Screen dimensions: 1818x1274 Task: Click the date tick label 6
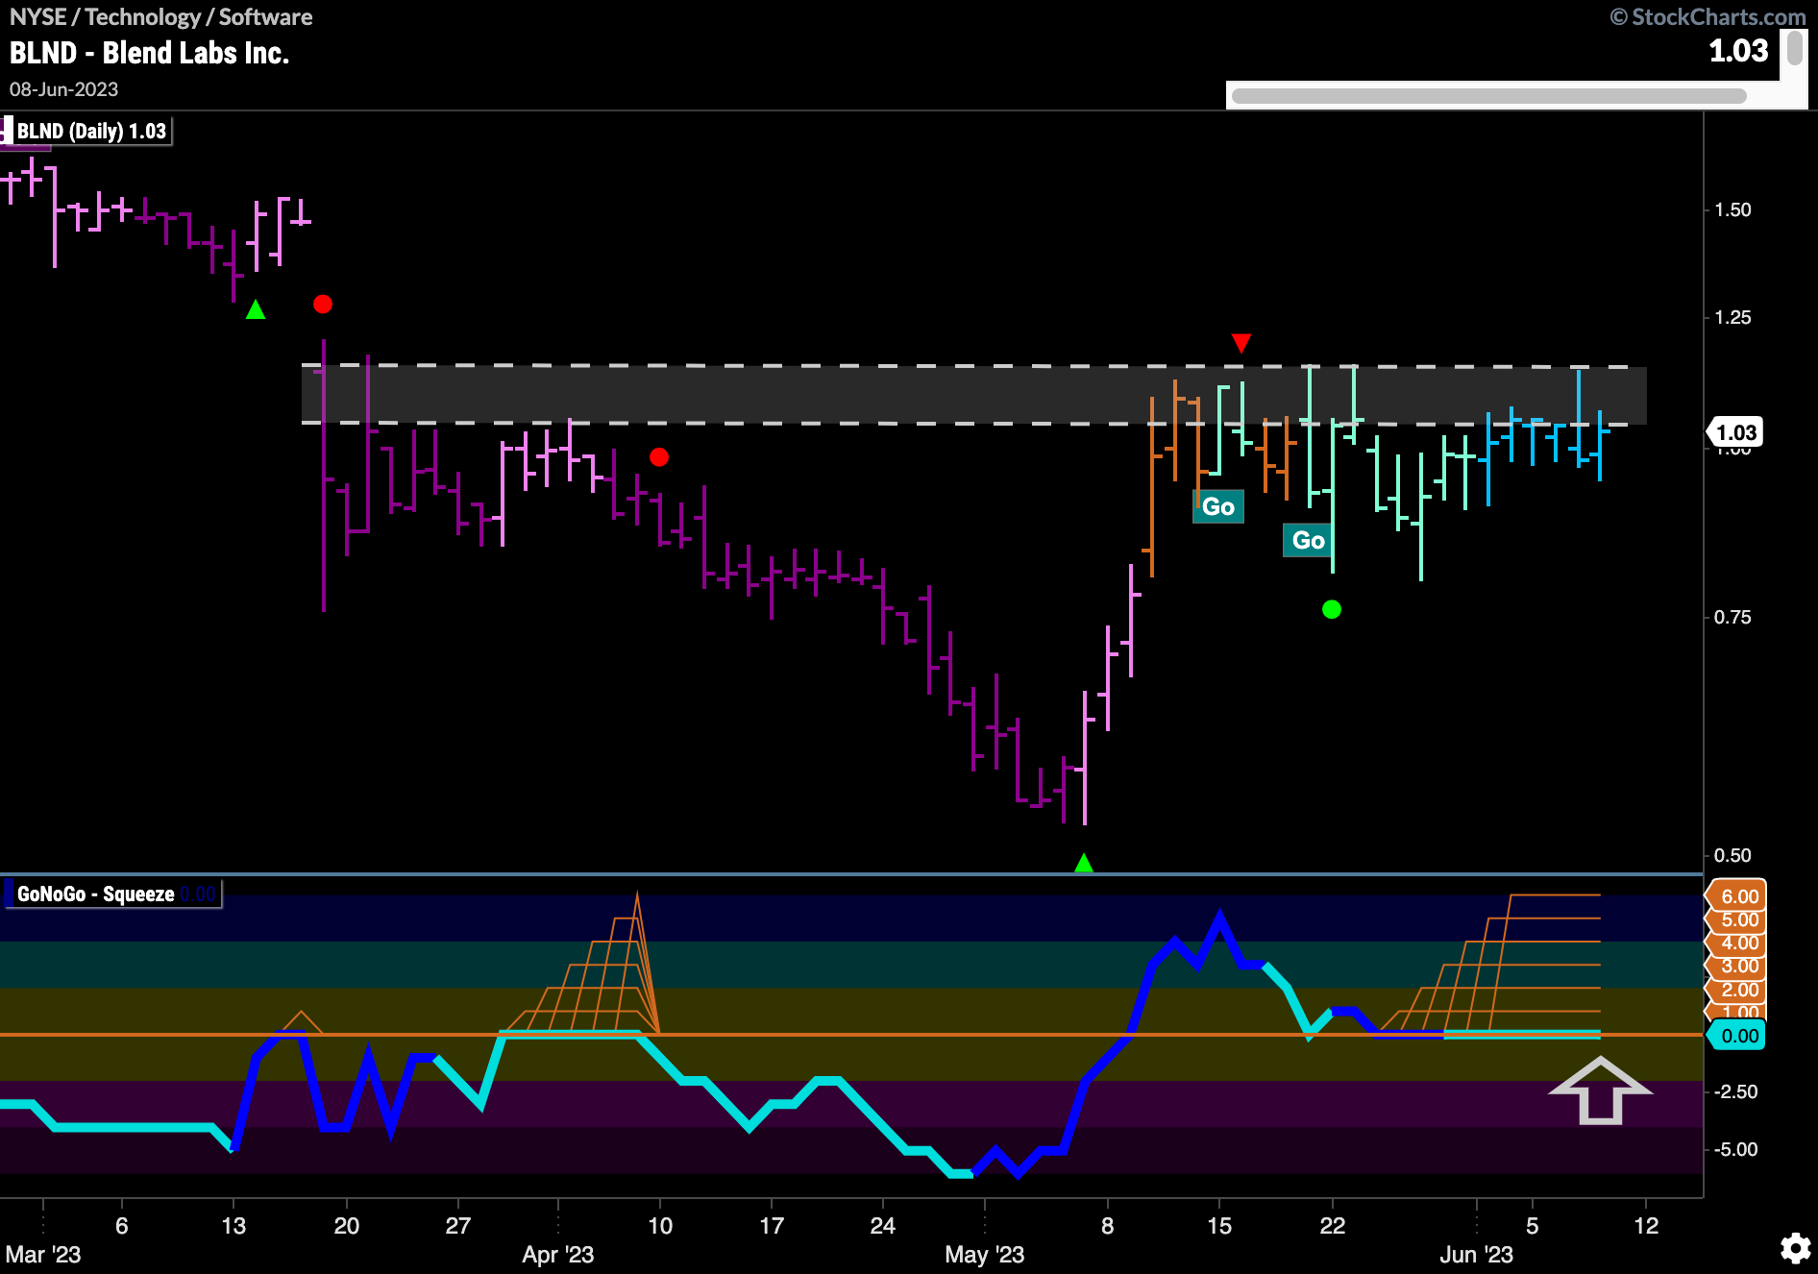(x=122, y=1226)
